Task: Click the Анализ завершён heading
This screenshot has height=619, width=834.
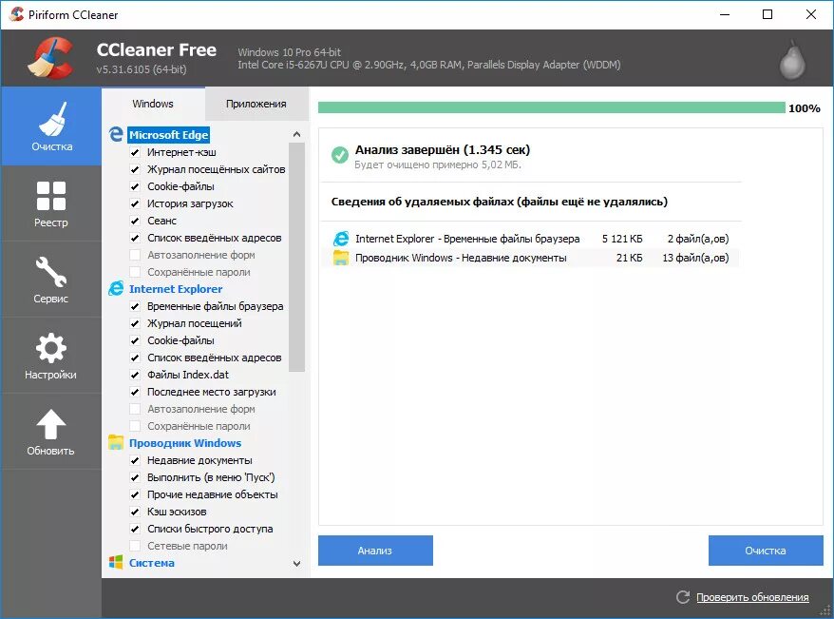Action: 443,149
